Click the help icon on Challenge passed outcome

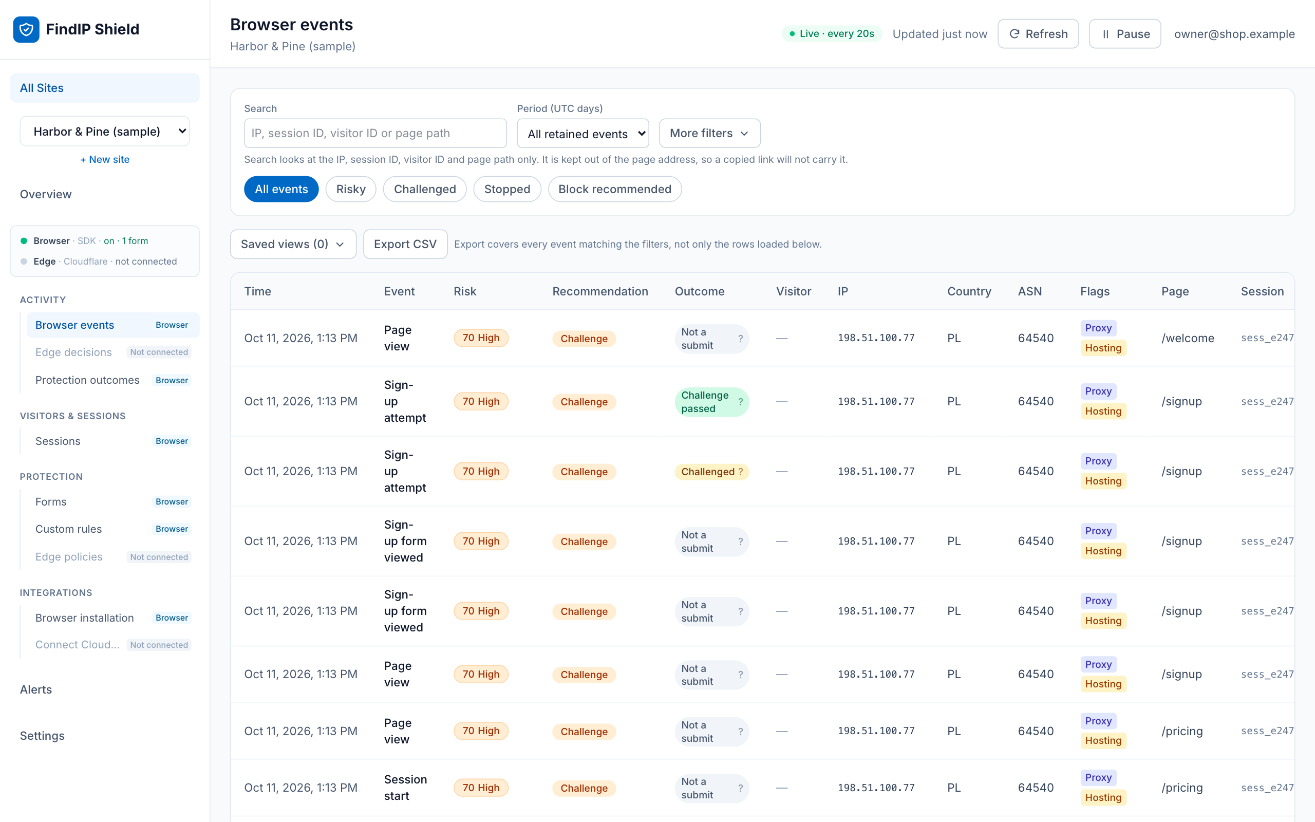(x=740, y=402)
